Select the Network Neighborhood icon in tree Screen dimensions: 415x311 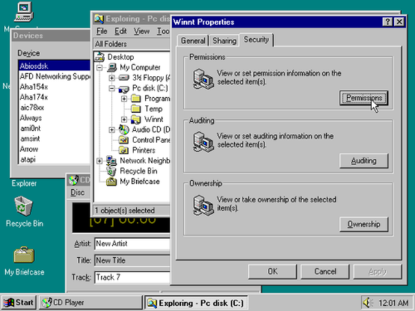112,161
